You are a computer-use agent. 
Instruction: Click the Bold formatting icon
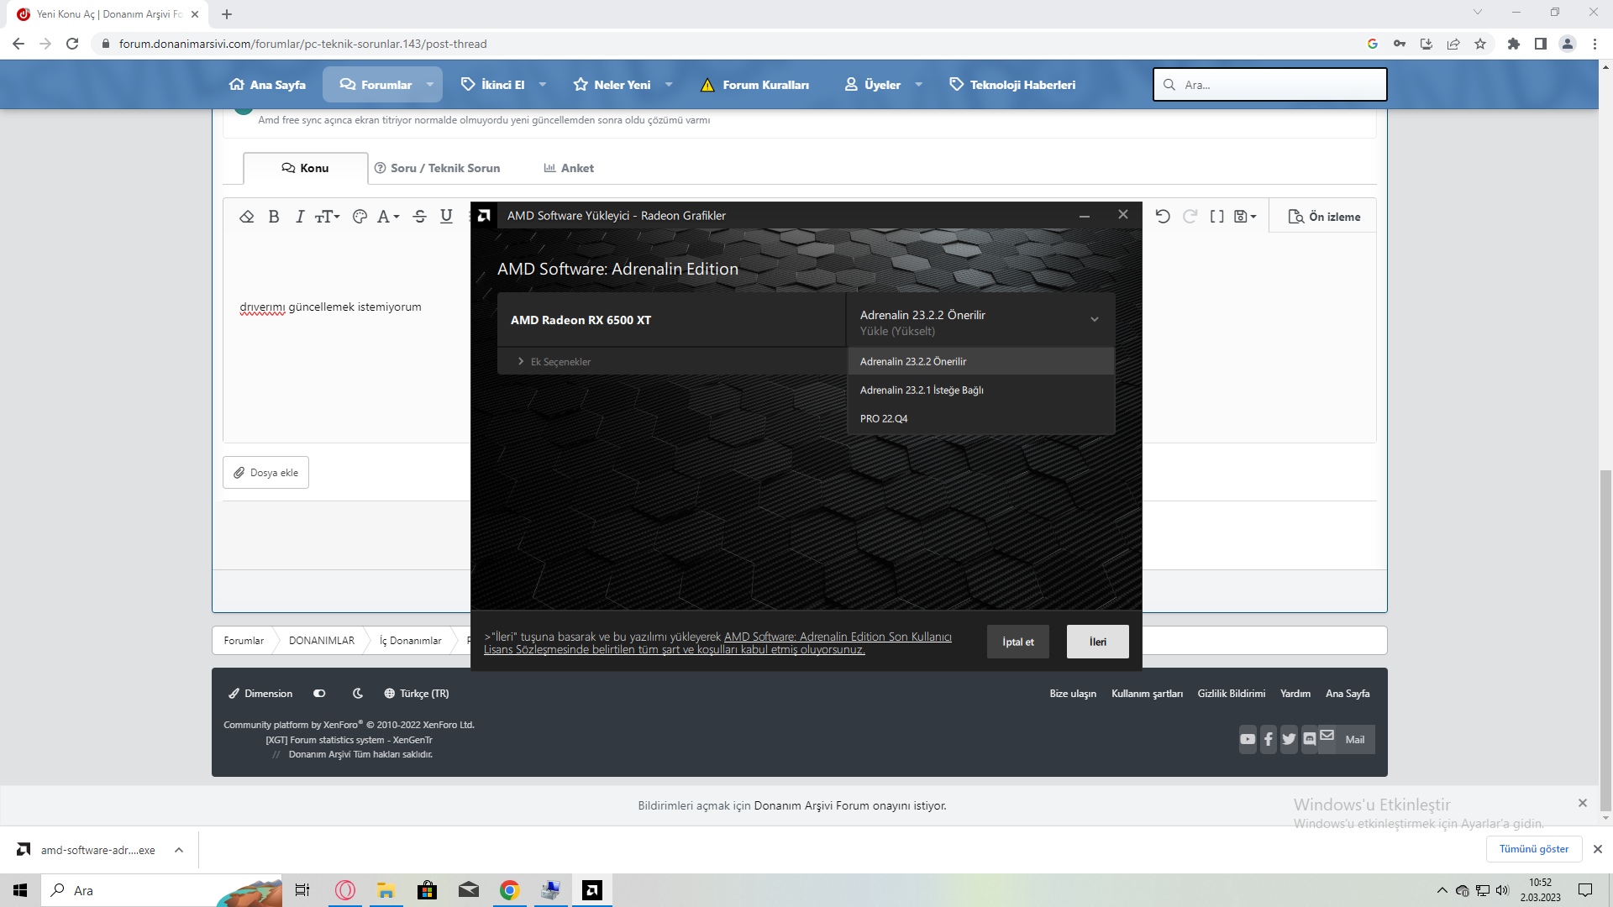274,217
